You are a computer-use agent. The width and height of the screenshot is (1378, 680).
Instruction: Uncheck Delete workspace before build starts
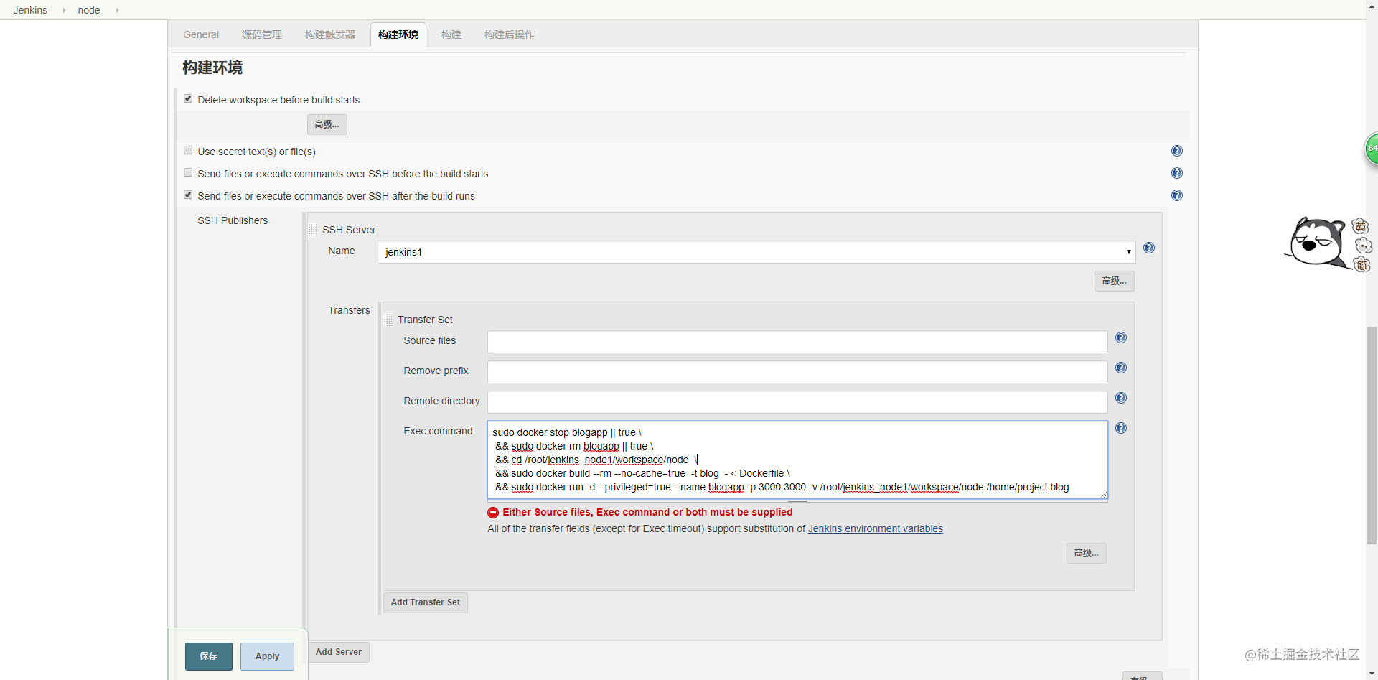pyautogui.click(x=188, y=98)
